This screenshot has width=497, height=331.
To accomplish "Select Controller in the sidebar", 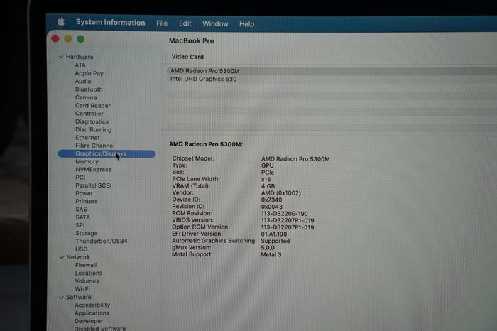I will [x=89, y=114].
